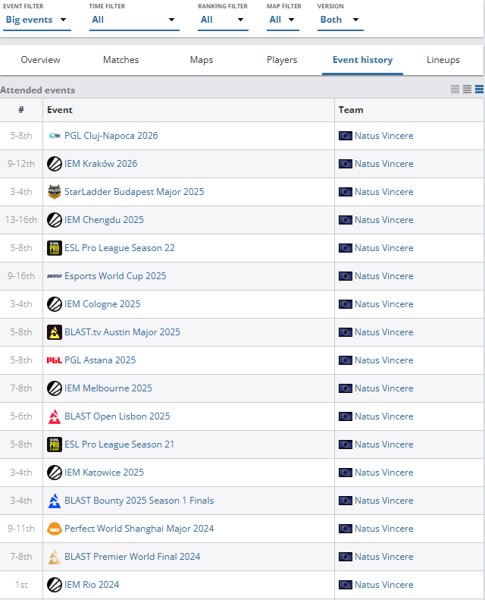Open the Version dropdown showing Both

pos(340,20)
